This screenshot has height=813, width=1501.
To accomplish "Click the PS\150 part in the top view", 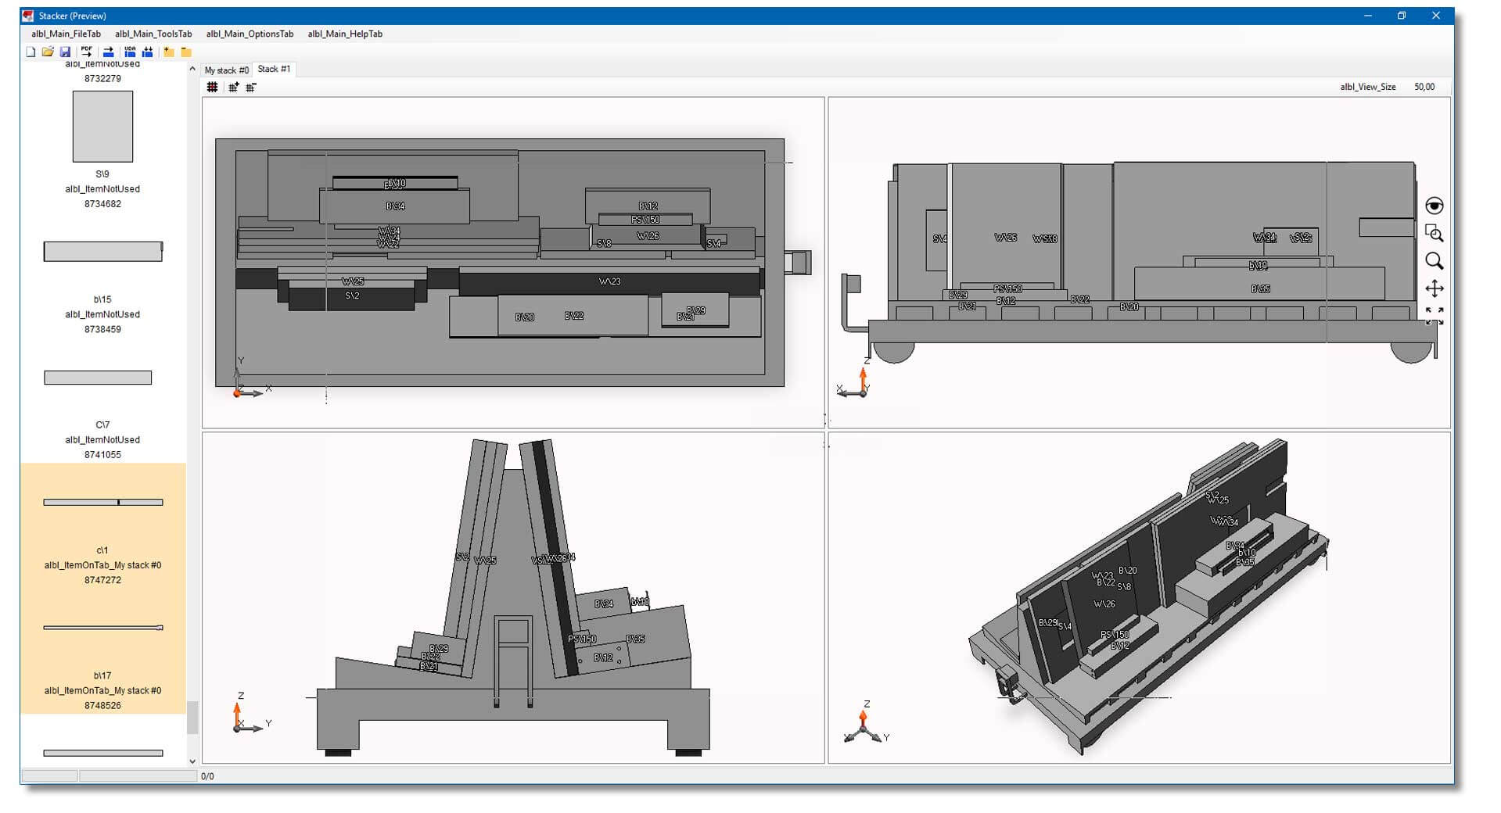I will (645, 220).
